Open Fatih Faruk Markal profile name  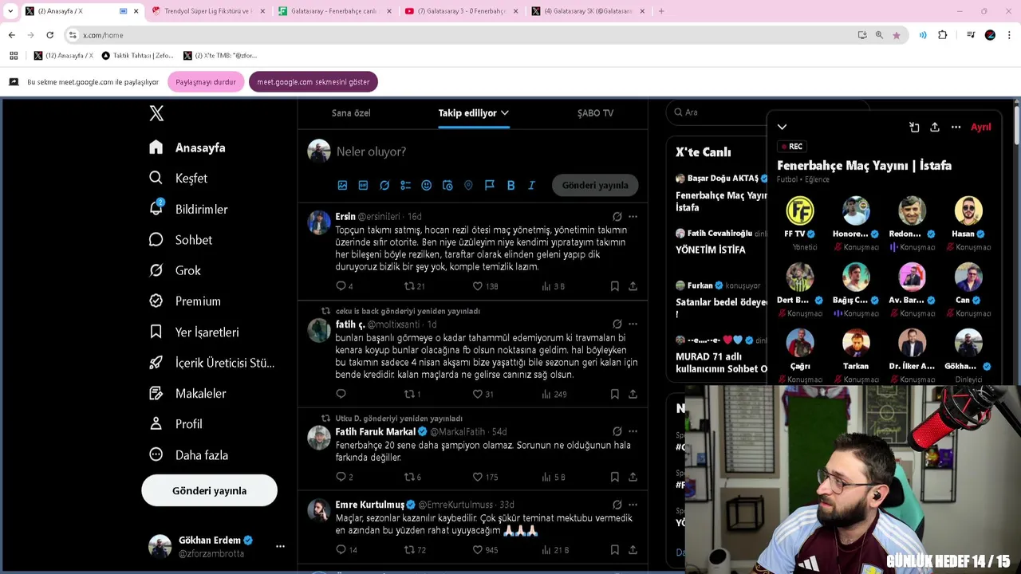[x=375, y=432]
